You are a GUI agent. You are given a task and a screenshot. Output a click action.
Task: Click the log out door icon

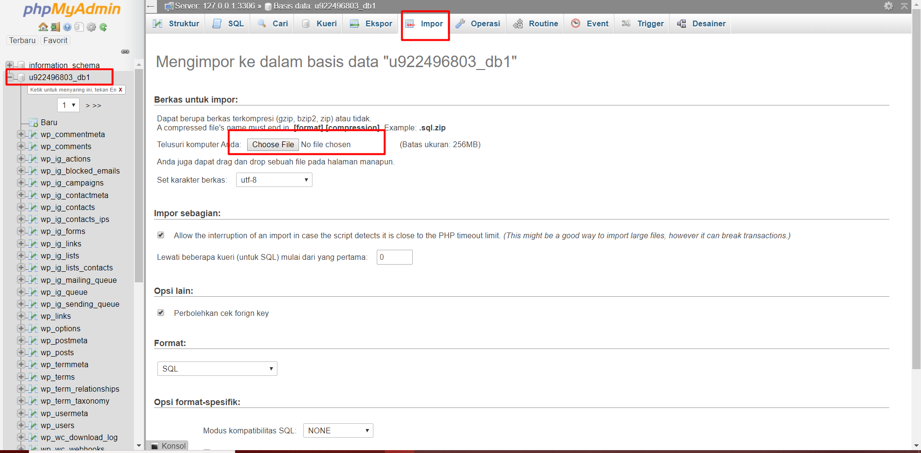tap(55, 27)
